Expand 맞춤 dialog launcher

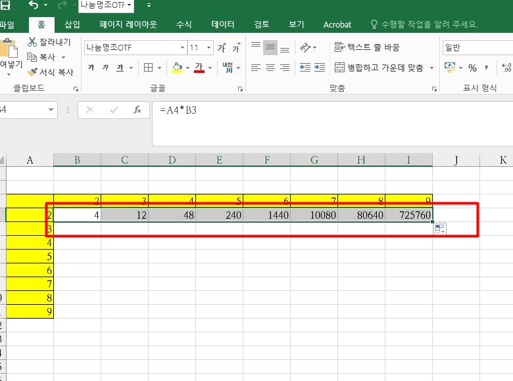(434, 89)
